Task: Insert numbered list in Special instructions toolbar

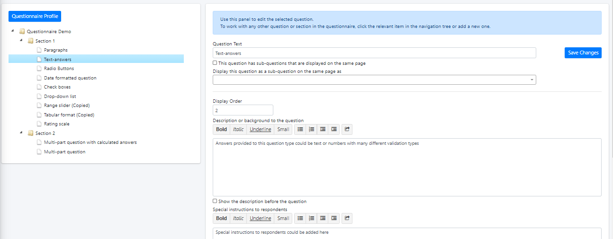Action: pyautogui.click(x=311, y=218)
